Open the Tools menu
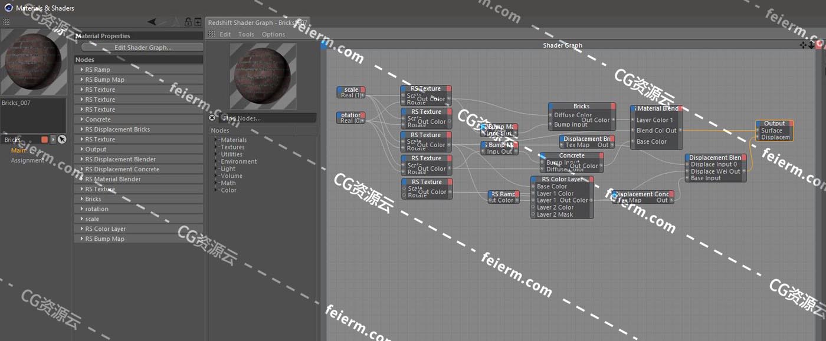The height and width of the screenshot is (341, 826). 246,34
